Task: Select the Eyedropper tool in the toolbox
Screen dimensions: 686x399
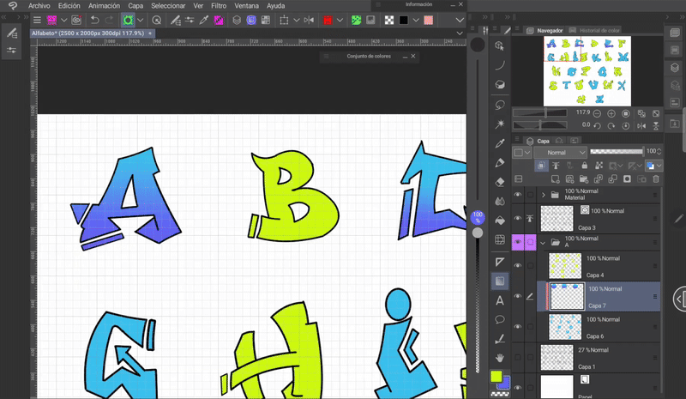Action: 500,142
